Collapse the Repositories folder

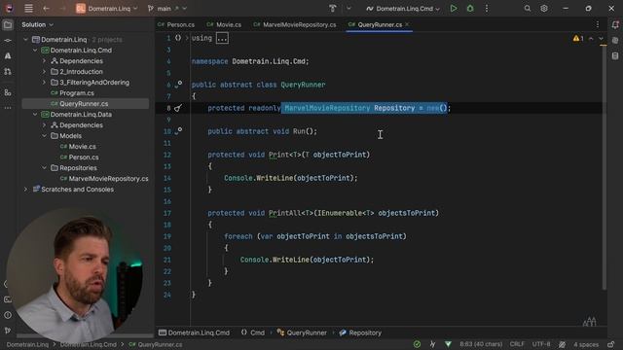tap(45, 168)
